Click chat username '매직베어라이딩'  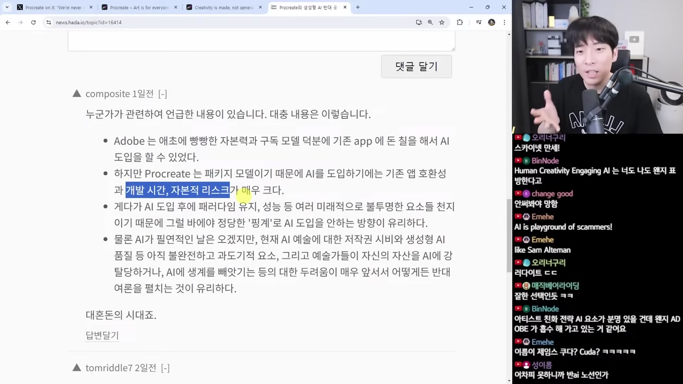click(x=555, y=286)
